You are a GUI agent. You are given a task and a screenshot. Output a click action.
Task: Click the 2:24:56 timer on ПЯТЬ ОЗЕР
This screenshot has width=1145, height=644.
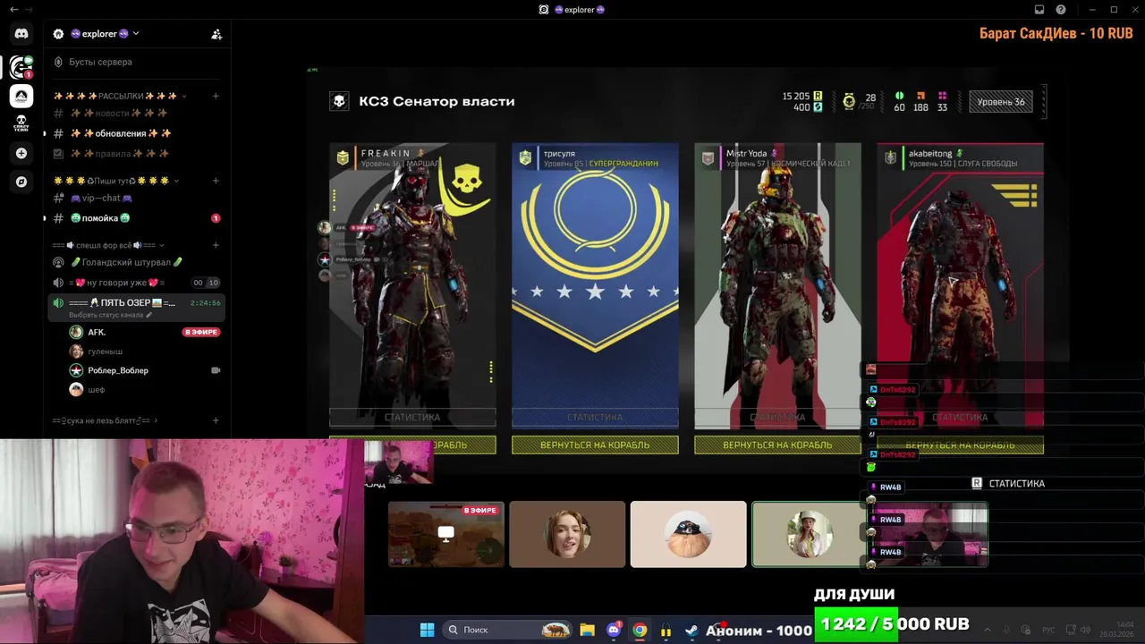pos(206,303)
